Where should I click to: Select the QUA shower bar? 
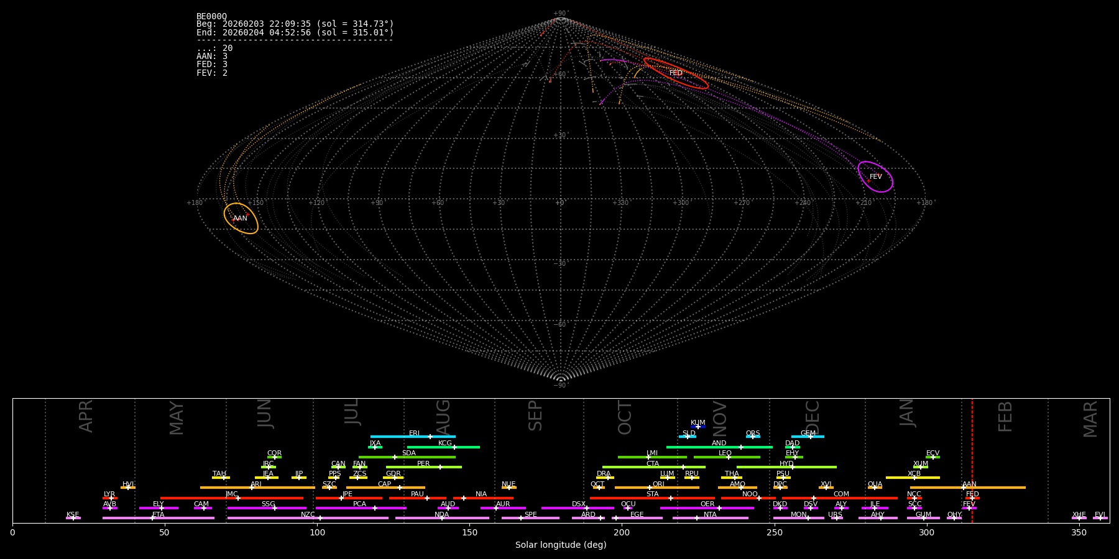coord(875,488)
